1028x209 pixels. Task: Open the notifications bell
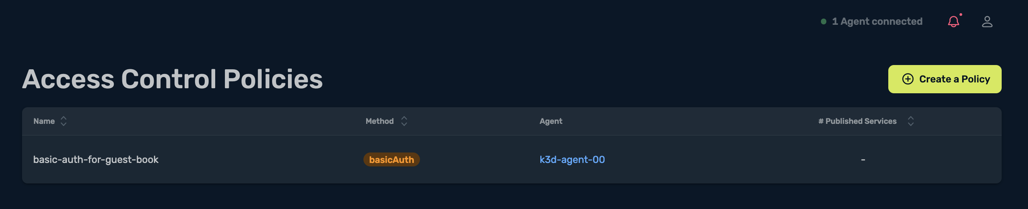[x=953, y=22]
